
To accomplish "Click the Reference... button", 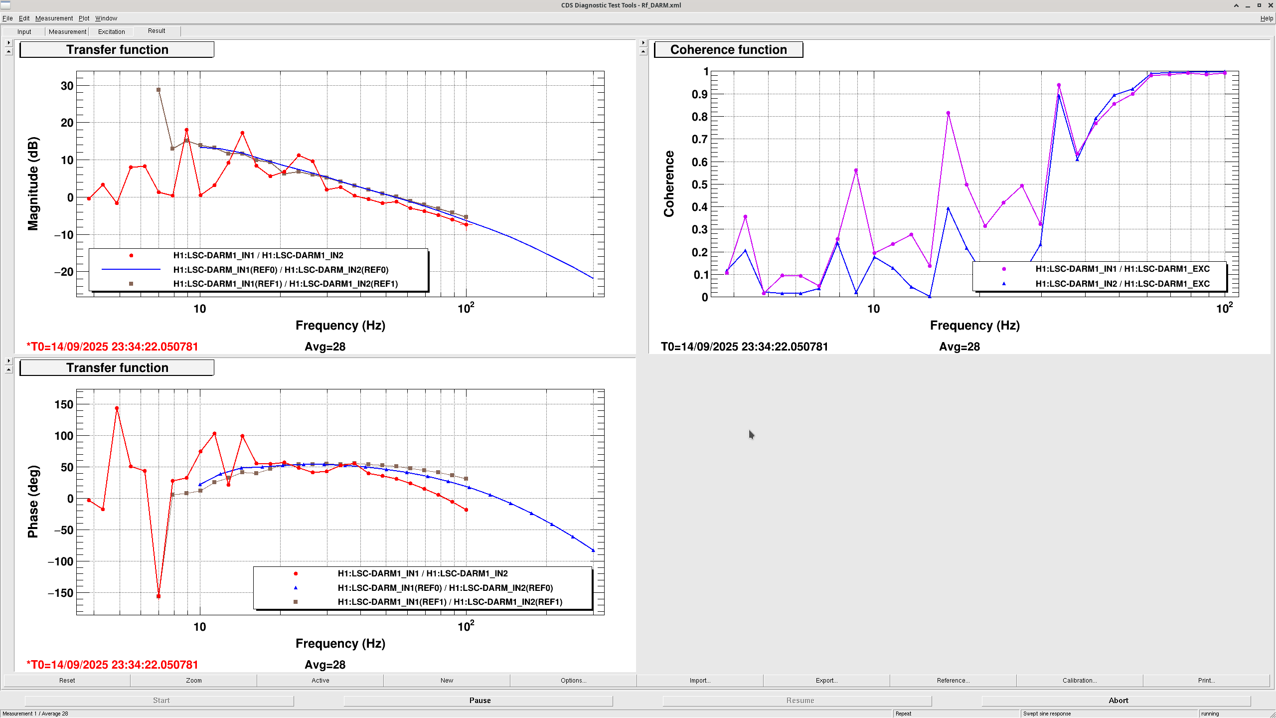I will tap(953, 680).
